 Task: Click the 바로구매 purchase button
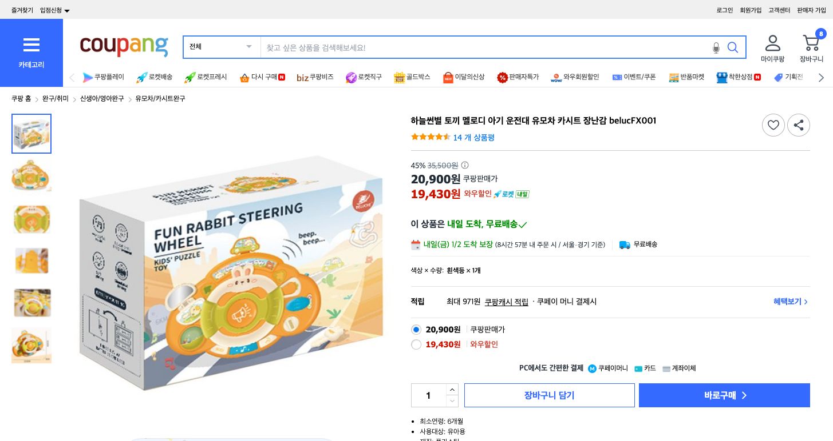(x=724, y=395)
